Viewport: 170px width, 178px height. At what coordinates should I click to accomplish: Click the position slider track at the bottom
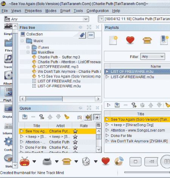pyautogui.click(x=147, y=172)
